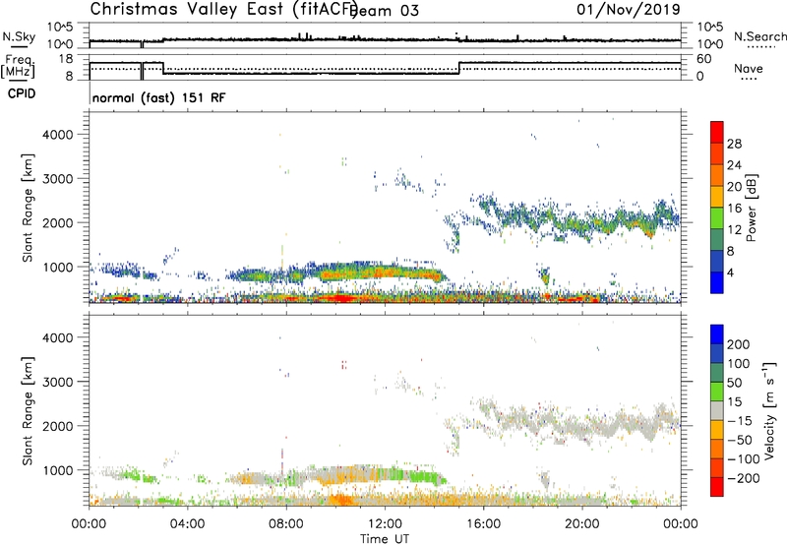Pick the light green 12–16 dB power segment
Viewport: 787px width, 545px height.
pos(717,218)
